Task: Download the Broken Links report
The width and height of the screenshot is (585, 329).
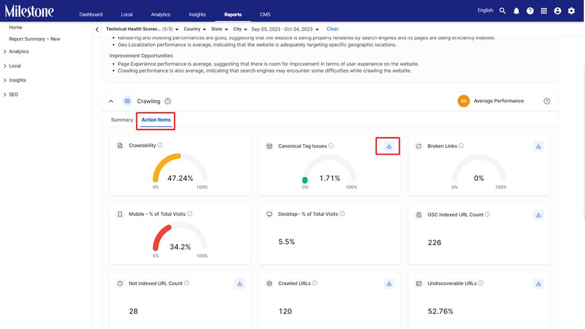Action: click(x=538, y=146)
